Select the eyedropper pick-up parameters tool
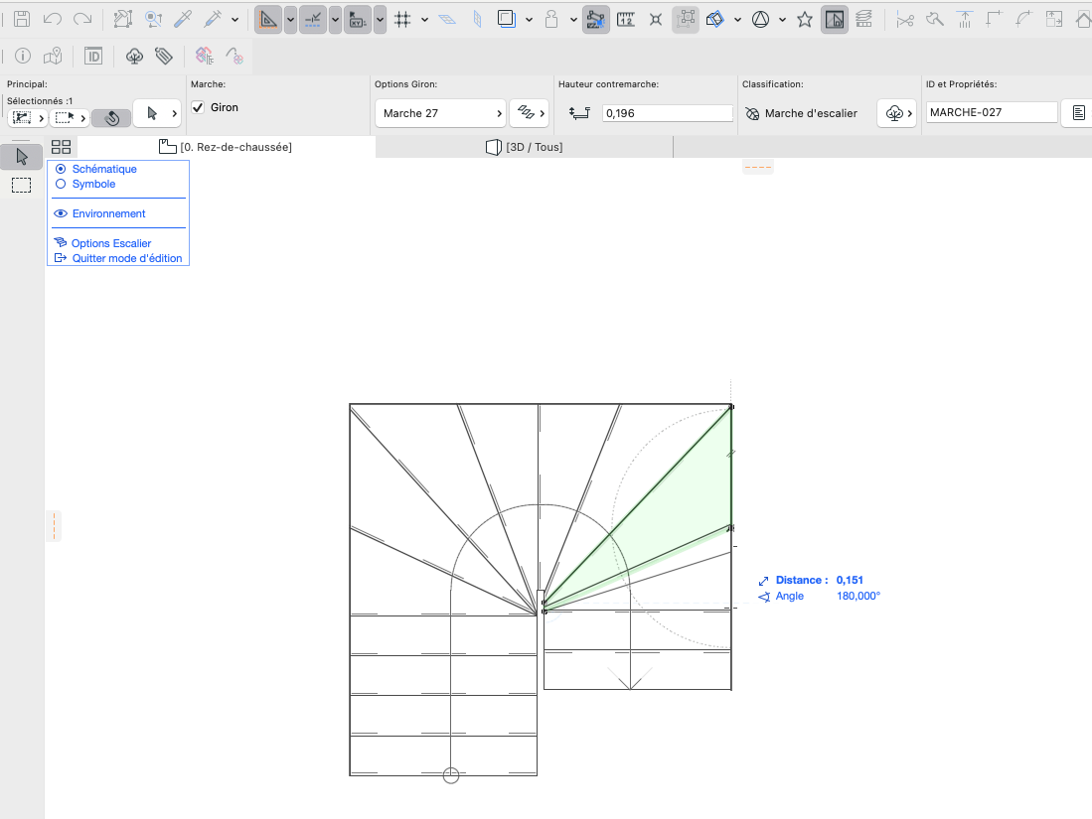1092x819 pixels. 183,19
